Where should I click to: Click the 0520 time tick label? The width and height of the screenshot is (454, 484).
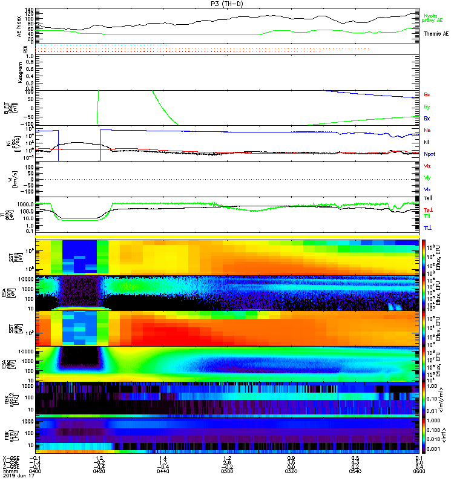click(x=291, y=471)
